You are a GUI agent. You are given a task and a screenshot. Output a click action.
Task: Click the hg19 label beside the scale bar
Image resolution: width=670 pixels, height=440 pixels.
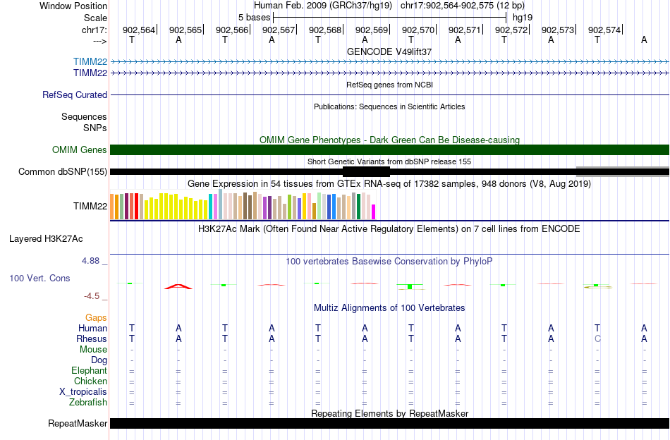[523, 18]
